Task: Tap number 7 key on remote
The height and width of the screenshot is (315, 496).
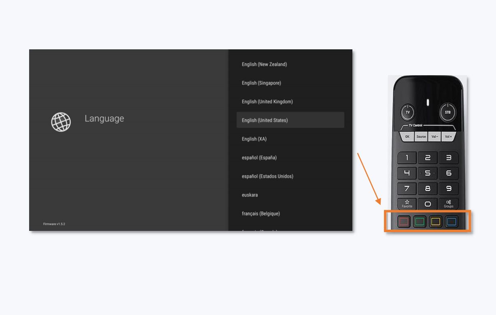Action: click(407, 188)
